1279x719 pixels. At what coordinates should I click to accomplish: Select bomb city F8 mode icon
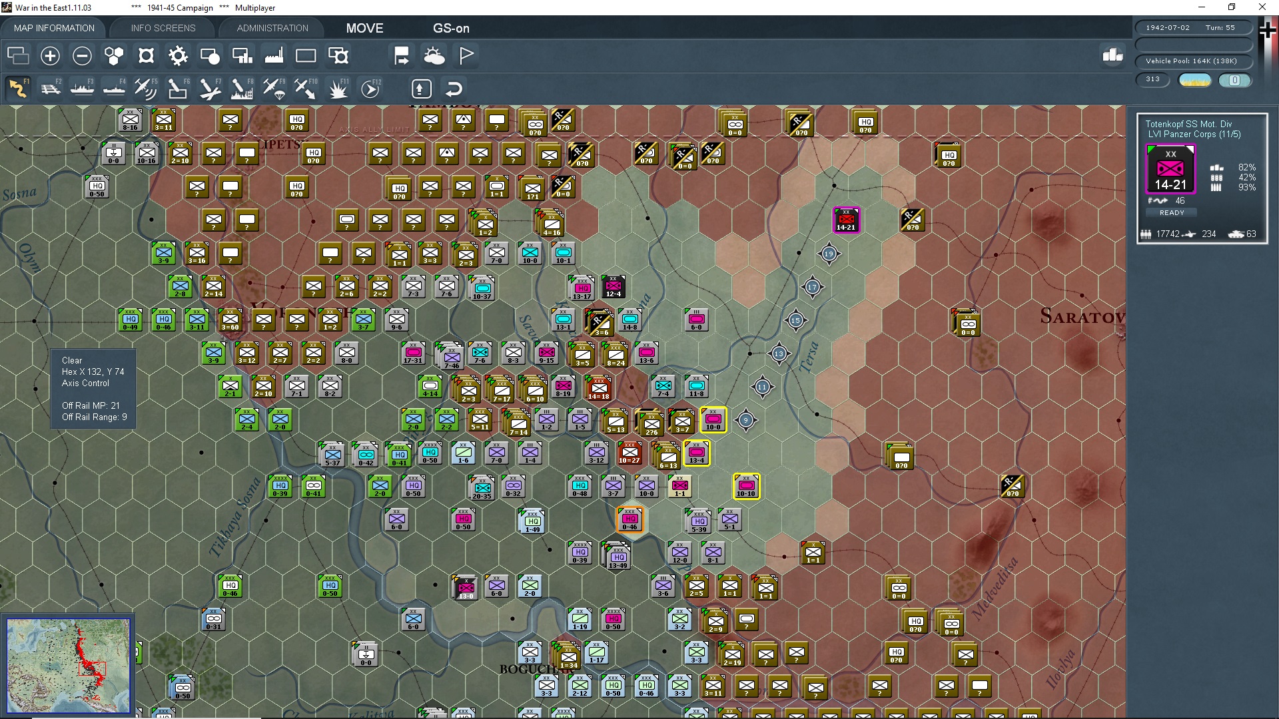(242, 88)
